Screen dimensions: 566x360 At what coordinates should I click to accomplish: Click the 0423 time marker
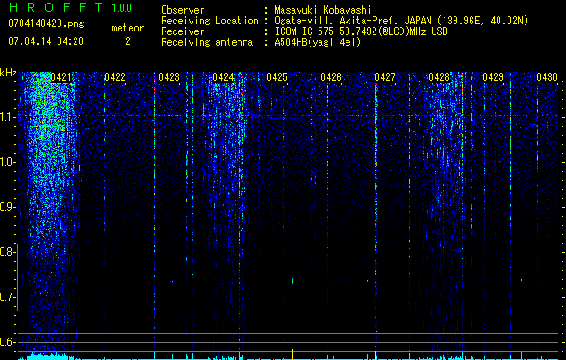[x=169, y=77]
